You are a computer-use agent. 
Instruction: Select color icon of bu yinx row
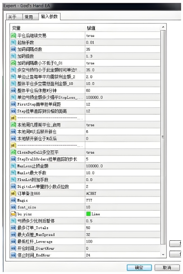click(x=13, y=214)
